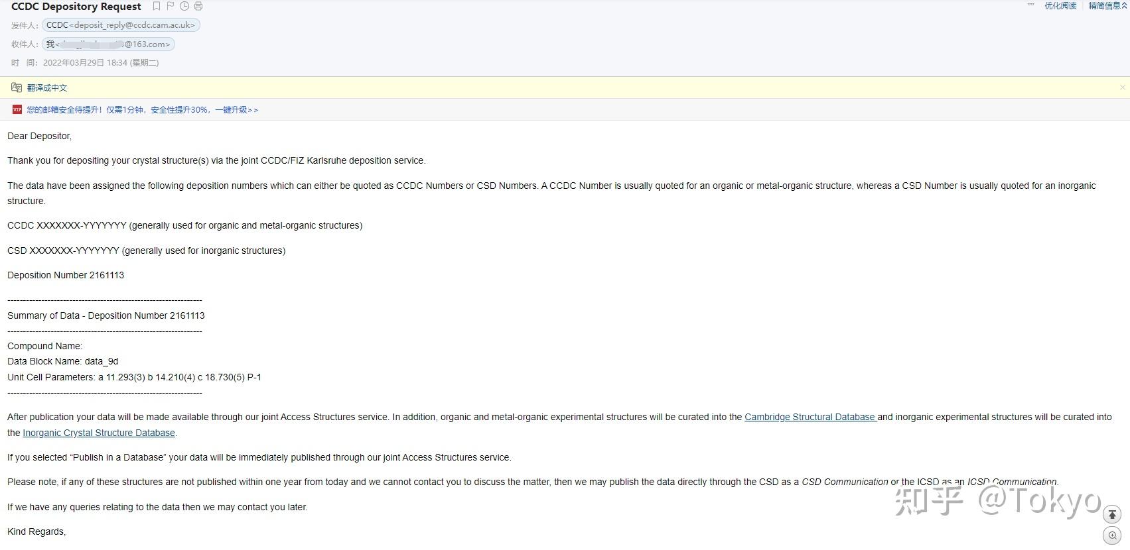Click the zoom-in magnifier button

(x=1112, y=535)
